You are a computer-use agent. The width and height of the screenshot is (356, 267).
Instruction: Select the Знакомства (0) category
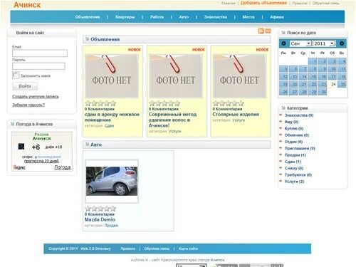click(x=299, y=115)
